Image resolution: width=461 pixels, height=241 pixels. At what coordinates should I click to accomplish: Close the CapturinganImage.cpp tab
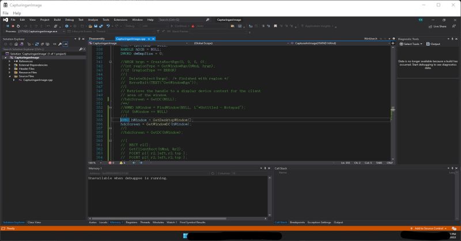[x=153, y=39]
